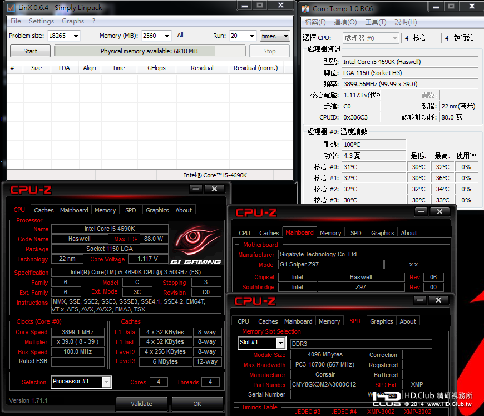Open the Settings menu in LinX

(x=41, y=21)
